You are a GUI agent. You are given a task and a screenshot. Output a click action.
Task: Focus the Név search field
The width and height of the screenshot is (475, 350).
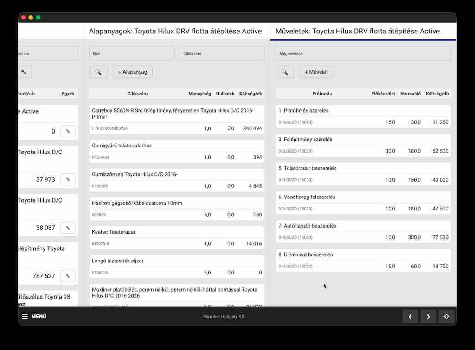tap(131, 53)
